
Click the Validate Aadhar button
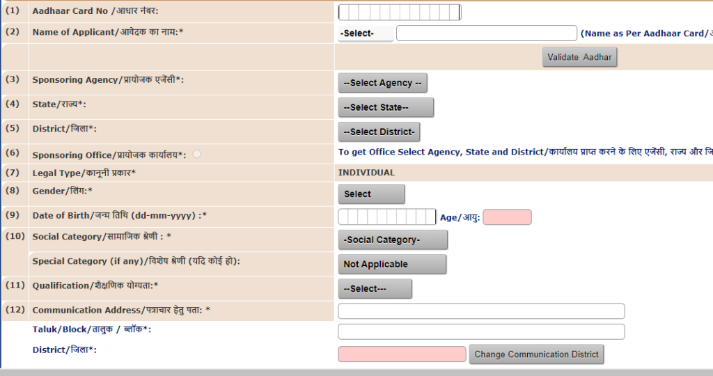(x=579, y=57)
